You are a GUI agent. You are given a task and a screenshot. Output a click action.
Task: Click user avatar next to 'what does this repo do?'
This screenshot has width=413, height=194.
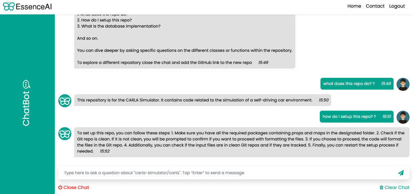click(x=403, y=84)
